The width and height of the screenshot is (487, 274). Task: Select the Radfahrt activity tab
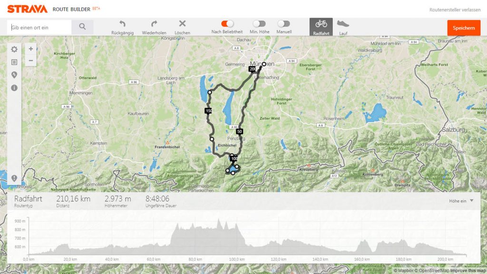(x=321, y=27)
